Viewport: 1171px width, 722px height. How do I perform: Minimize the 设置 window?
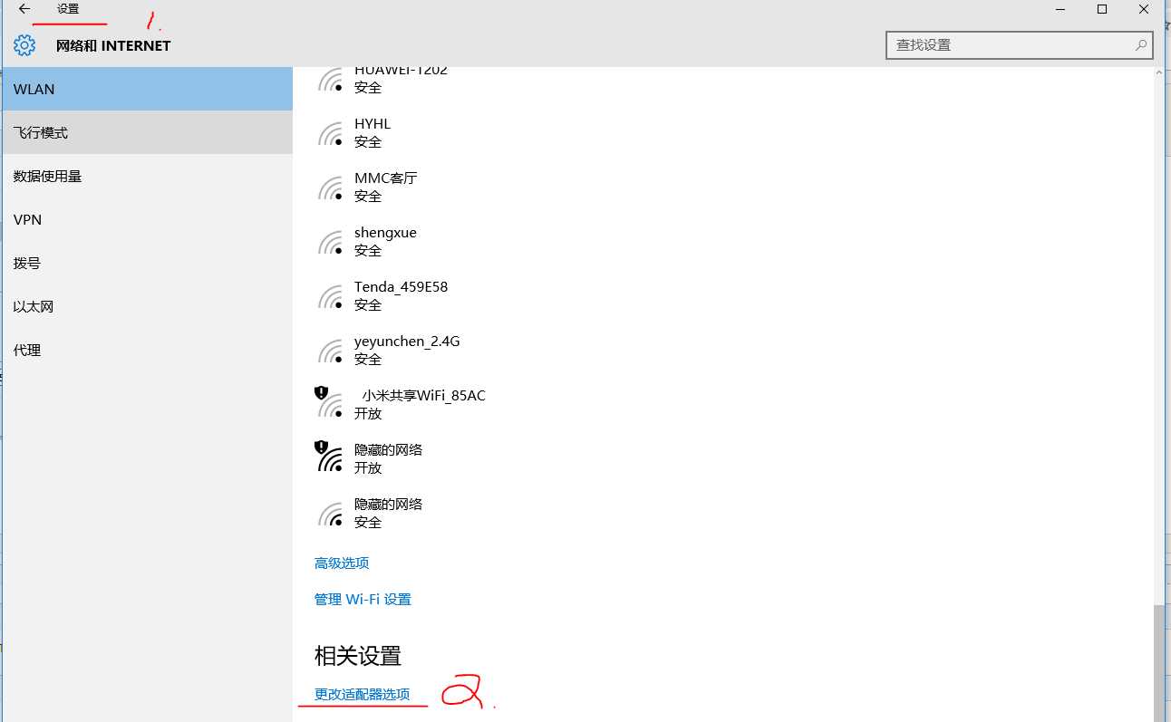[x=1060, y=9]
